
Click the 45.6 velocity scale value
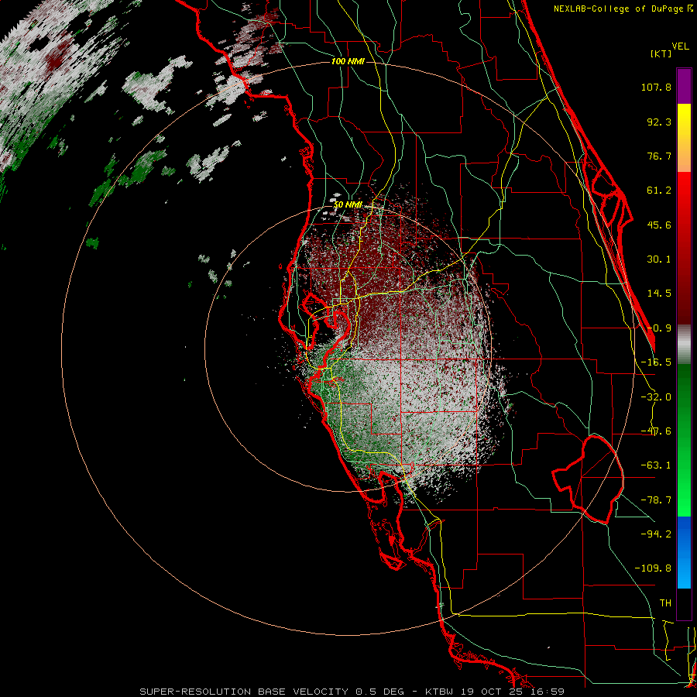pos(659,225)
